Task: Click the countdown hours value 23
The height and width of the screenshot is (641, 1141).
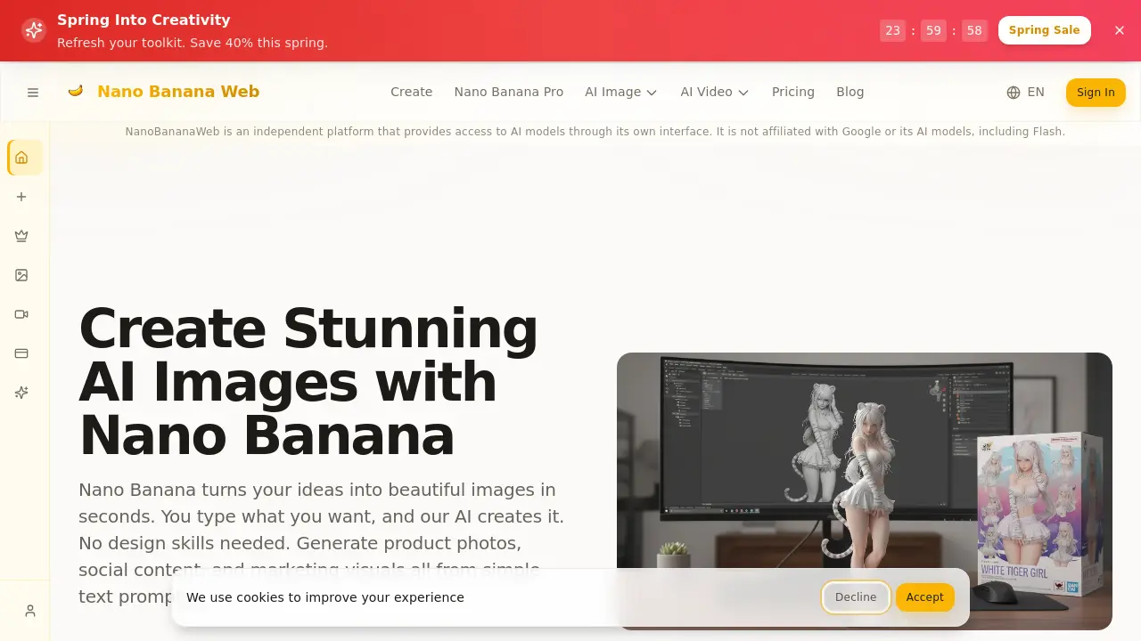Action: coord(892,30)
